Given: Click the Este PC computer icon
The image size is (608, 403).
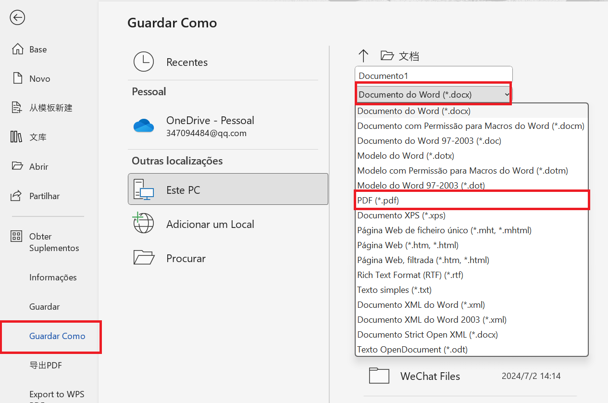Looking at the screenshot, I should click(x=143, y=189).
